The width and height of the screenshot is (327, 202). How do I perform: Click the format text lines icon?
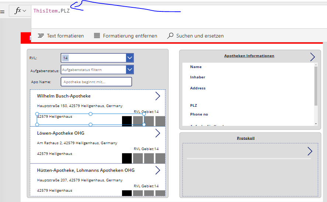point(41,36)
